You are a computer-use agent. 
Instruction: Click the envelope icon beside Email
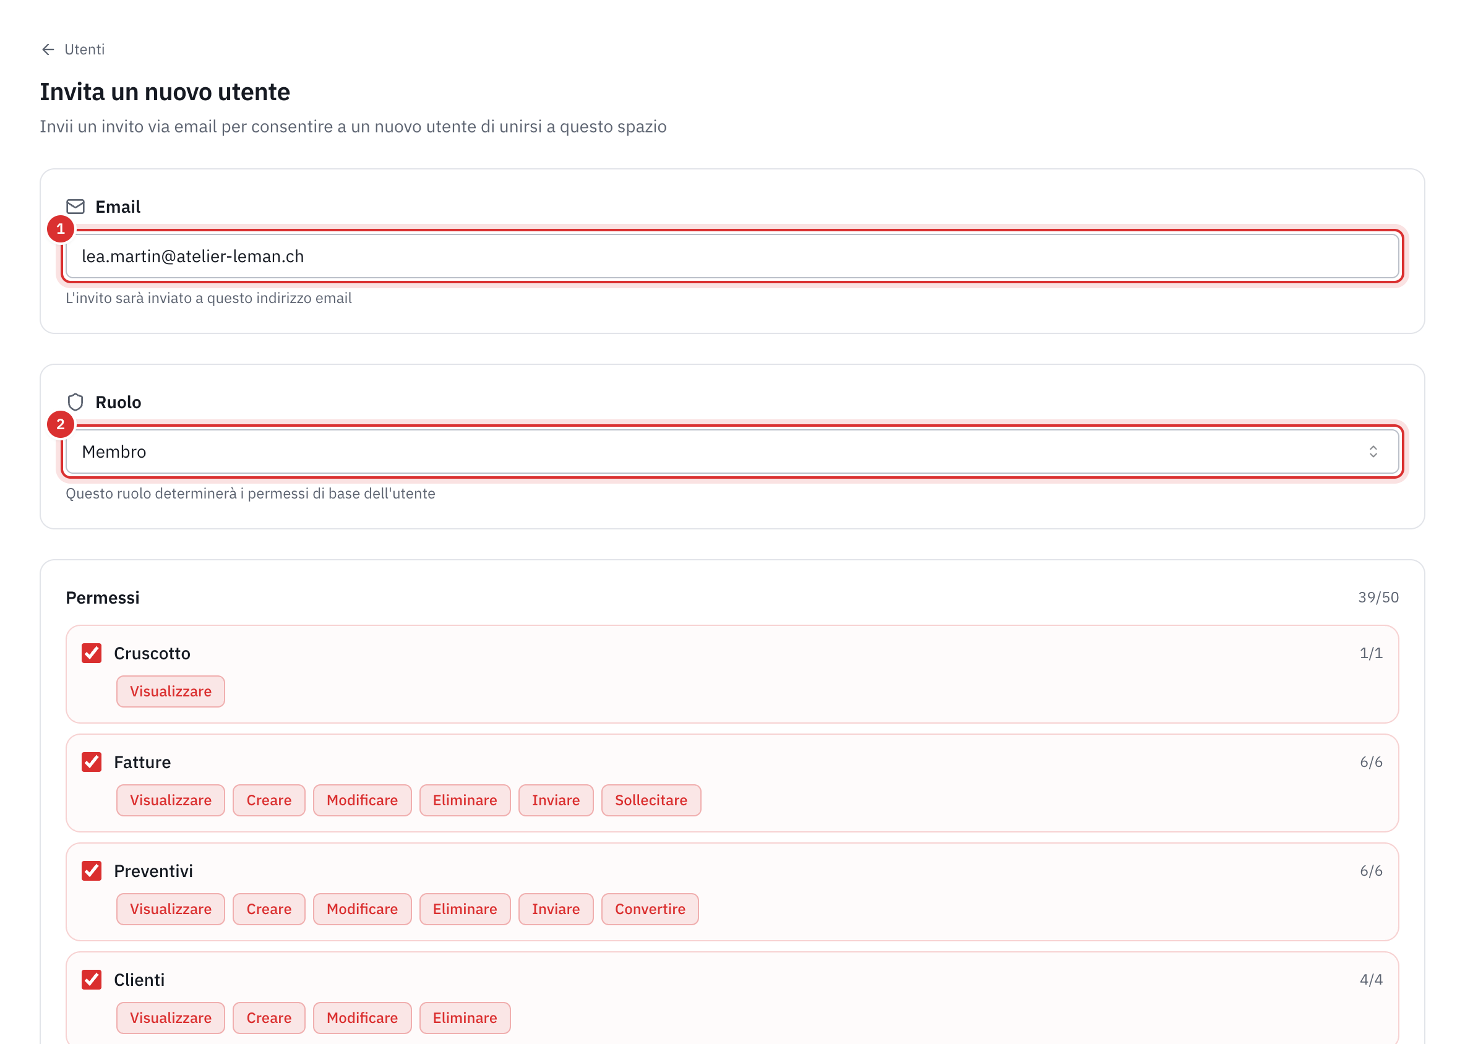76,207
